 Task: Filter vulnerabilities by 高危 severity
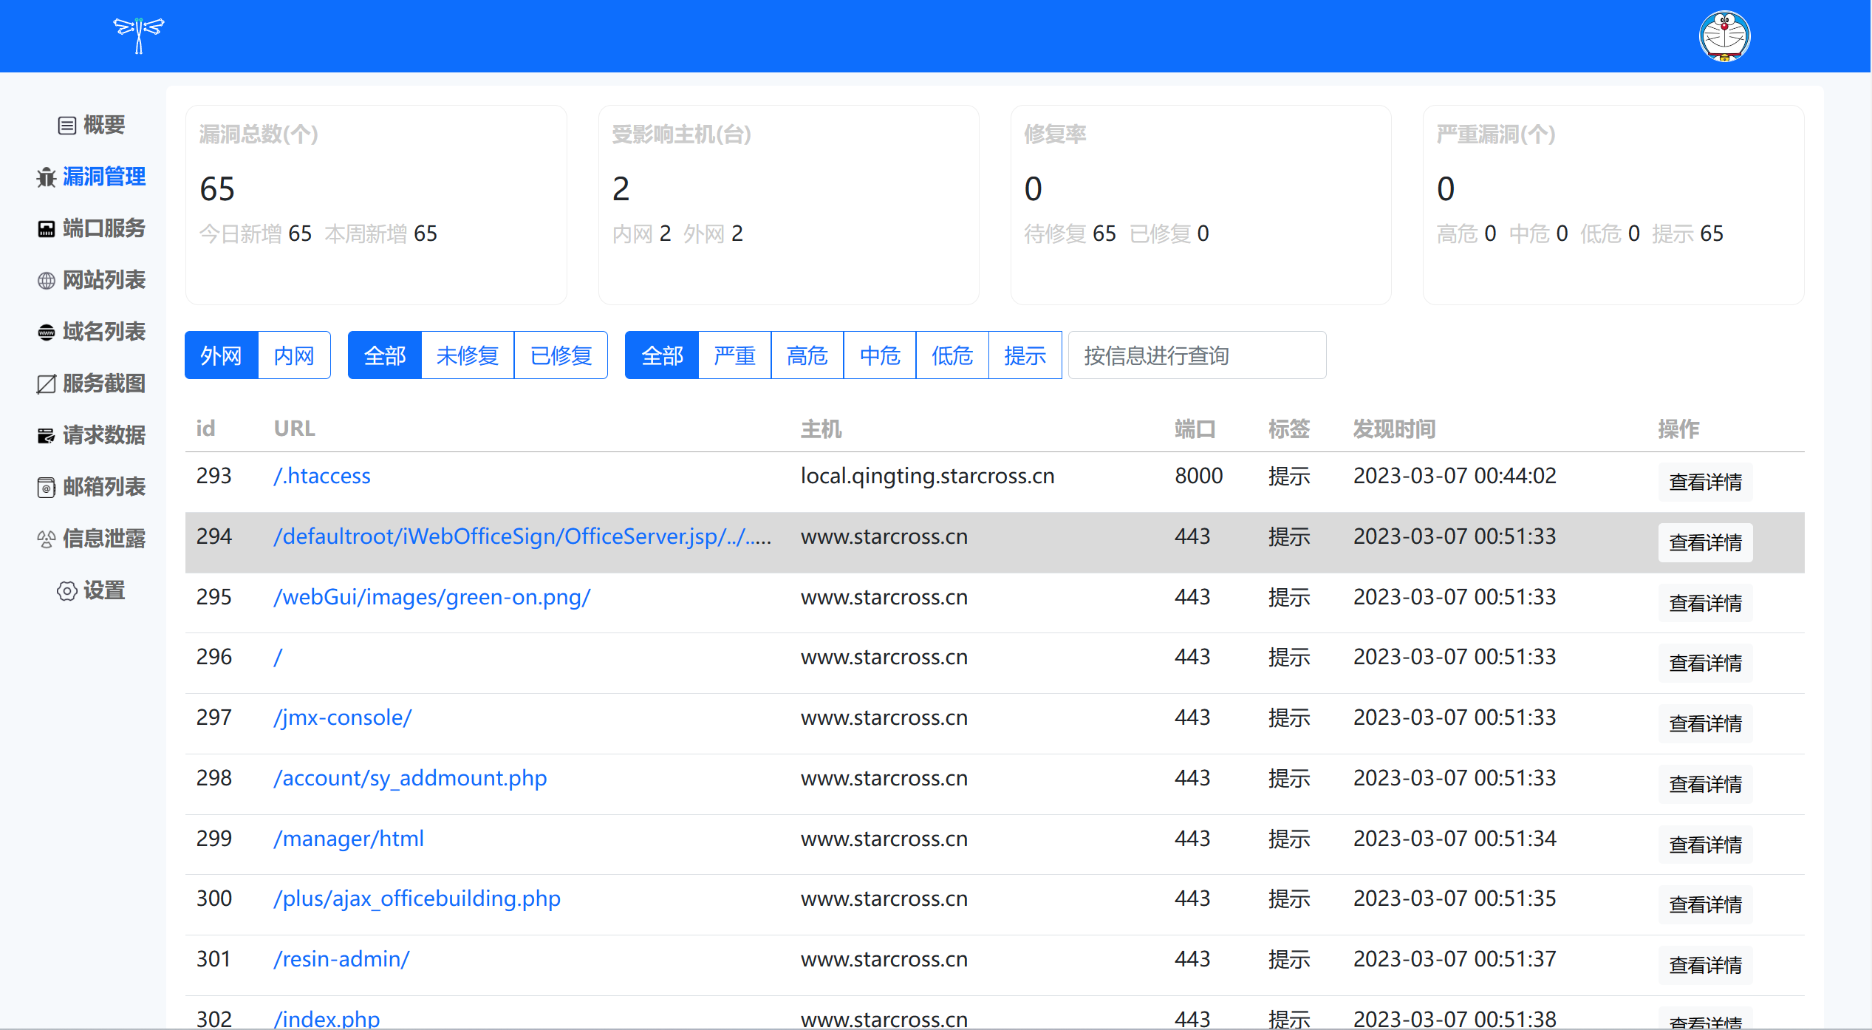tap(807, 355)
